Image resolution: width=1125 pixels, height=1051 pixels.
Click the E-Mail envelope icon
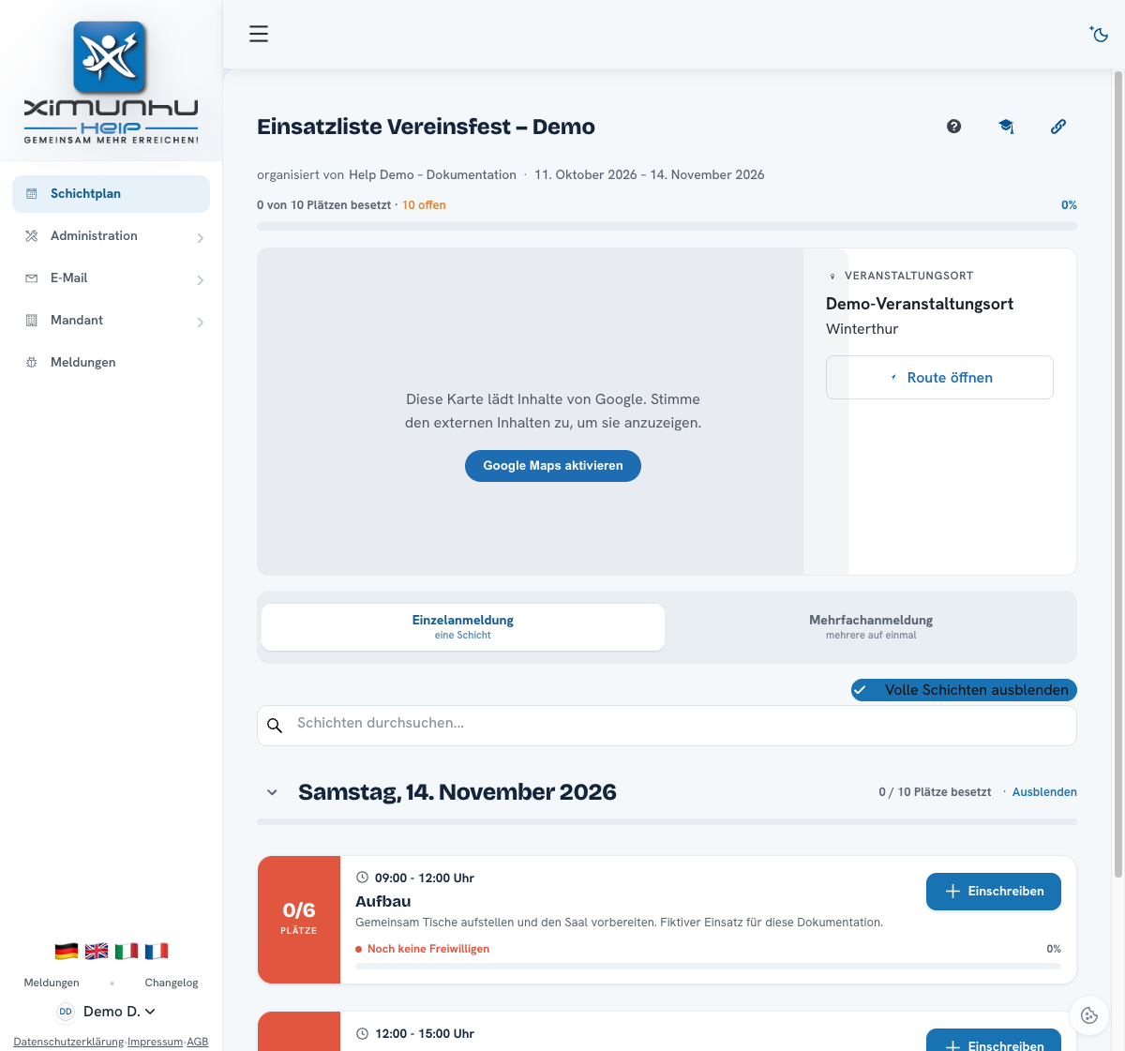pos(31,278)
